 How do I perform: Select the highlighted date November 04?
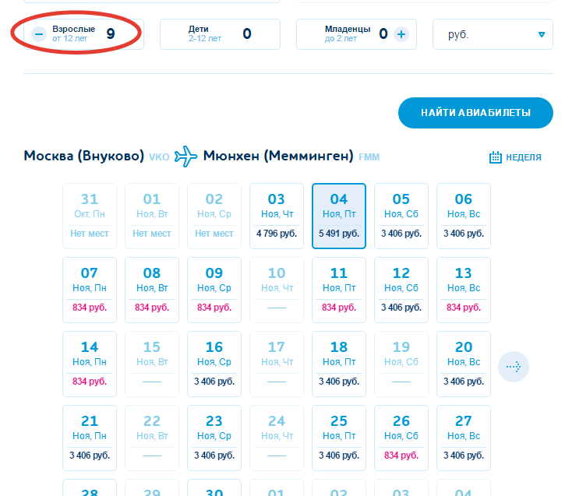339,216
